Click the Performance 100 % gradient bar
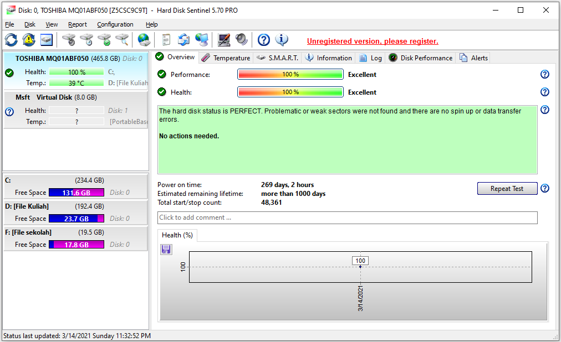The width and height of the screenshot is (561, 342). (290, 74)
